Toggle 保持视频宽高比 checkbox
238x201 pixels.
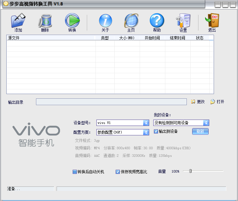click(118, 172)
